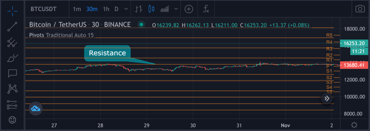Screen dimensions: 370x131
Task: Switch to candles chart style
Action: click(151, 9)
